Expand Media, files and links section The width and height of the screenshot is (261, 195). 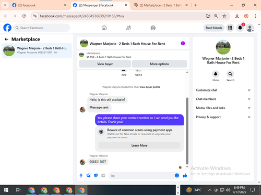click(223, 108)
